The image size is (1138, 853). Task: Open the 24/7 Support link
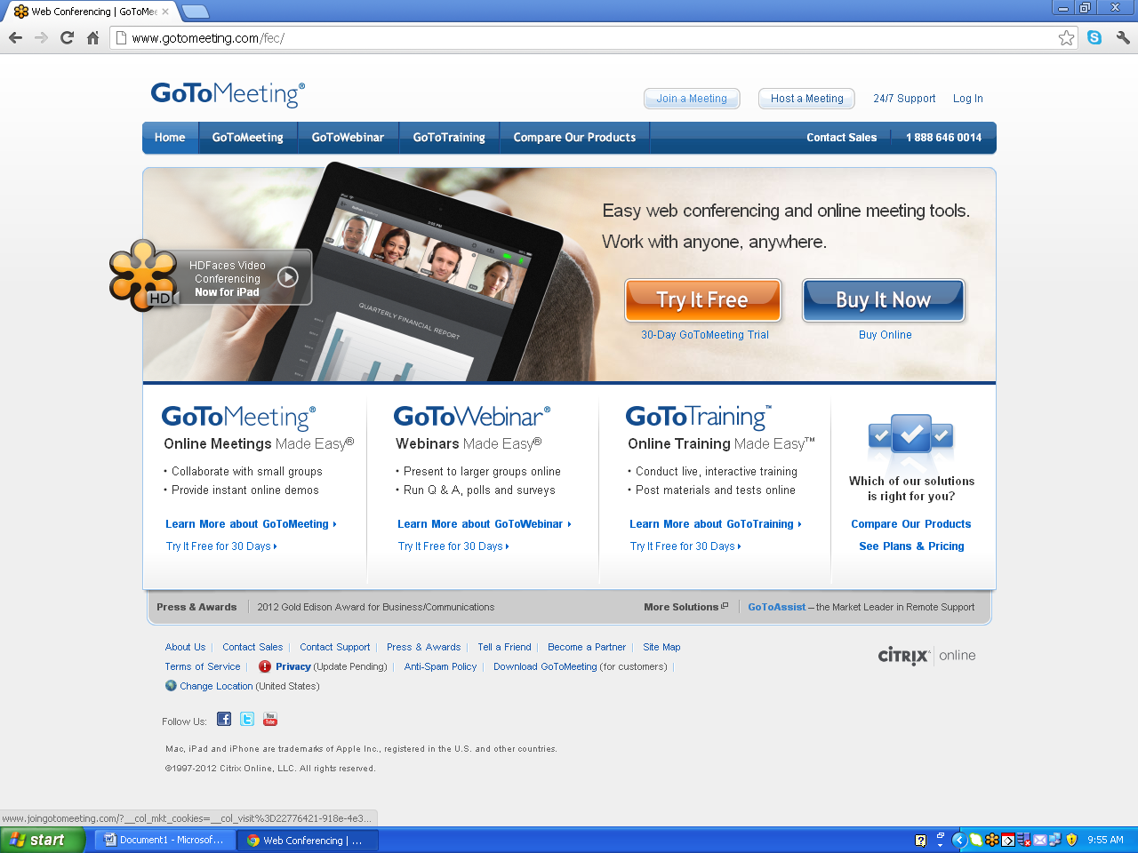(x=904, y=99)
